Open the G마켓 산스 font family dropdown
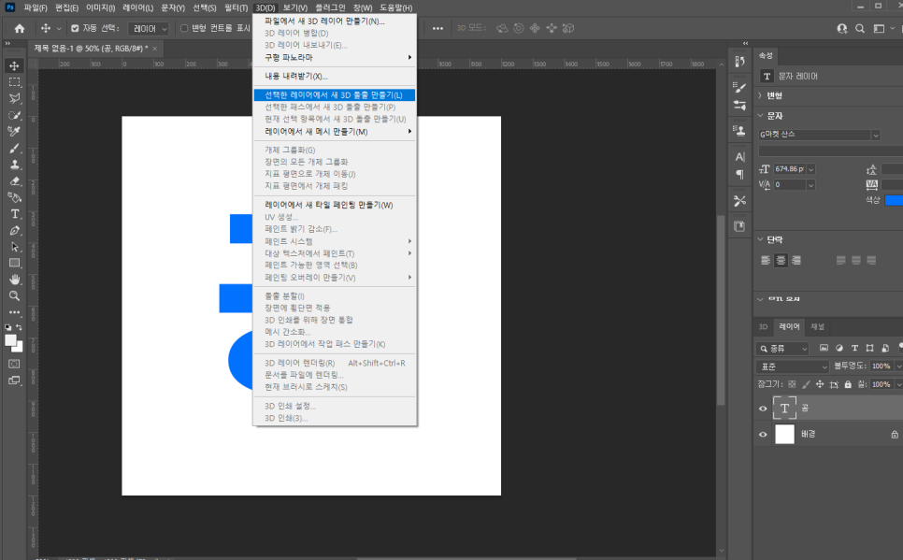This screenshot has width=903, height=560. pos(876,135)
